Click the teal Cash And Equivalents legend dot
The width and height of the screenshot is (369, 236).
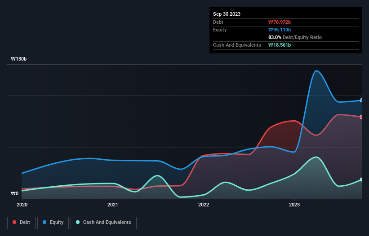[x=78, y=222]
